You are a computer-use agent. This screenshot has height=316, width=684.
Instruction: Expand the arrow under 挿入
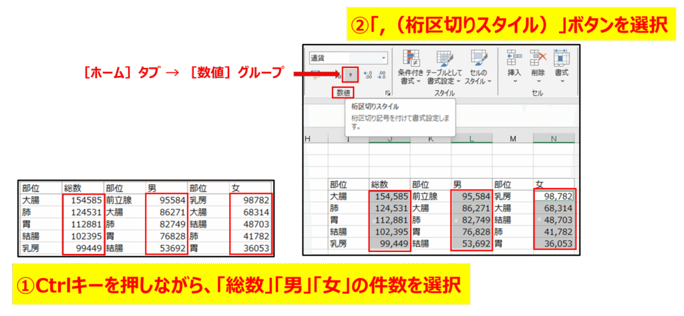coord(514,82)
